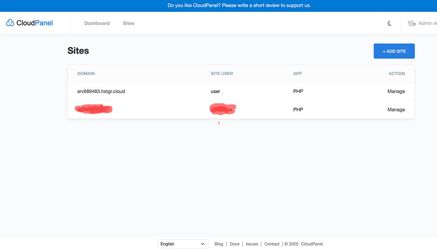
Task: Select the srv689483.hstgr.cloud domain text
Action: tap(101, 91)
